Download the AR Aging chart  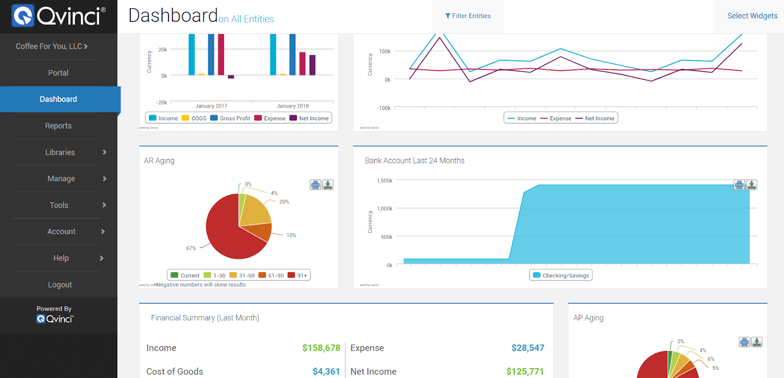[x=328, y=185]
